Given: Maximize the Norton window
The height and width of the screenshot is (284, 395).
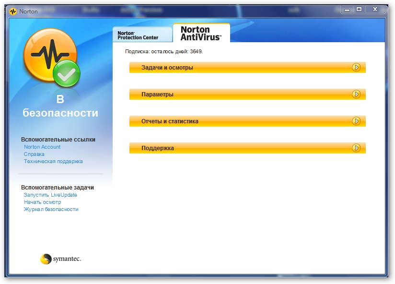Looking at the screenshot, I should click(359, 9).
